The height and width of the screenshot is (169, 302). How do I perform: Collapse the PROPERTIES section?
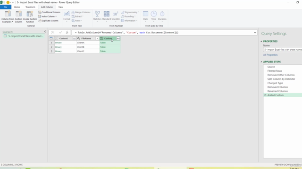(x=261, y=41)
